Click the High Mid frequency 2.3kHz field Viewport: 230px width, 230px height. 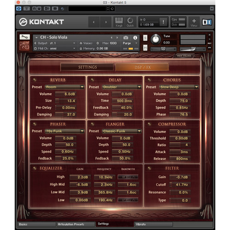(x=104, y=184)
